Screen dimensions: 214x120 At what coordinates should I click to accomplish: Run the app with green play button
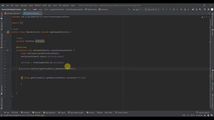coord(163,9)
